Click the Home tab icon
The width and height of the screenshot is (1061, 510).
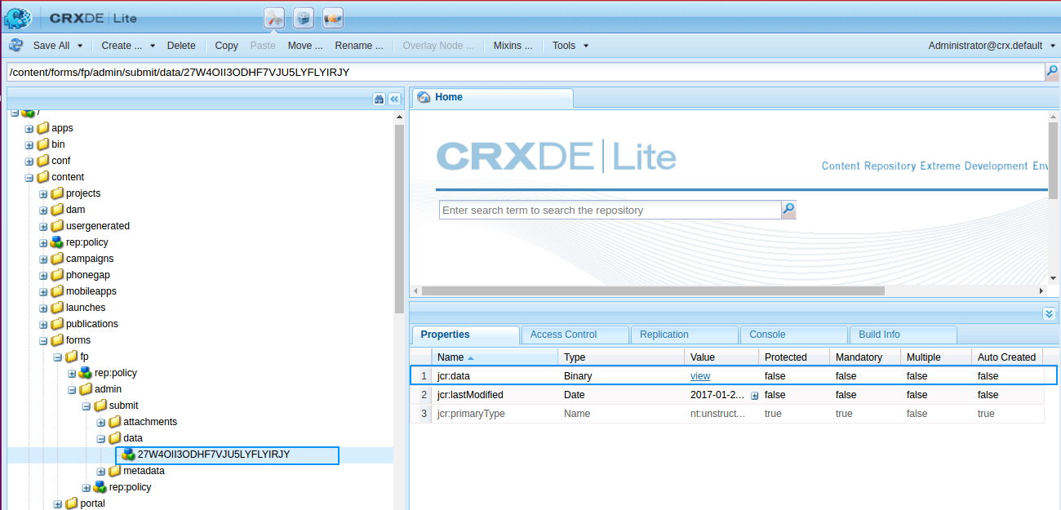(424, 98)
